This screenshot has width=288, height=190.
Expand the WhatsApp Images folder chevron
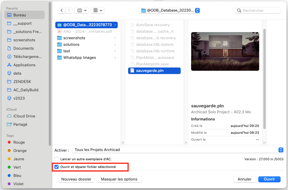coord(115,57)
